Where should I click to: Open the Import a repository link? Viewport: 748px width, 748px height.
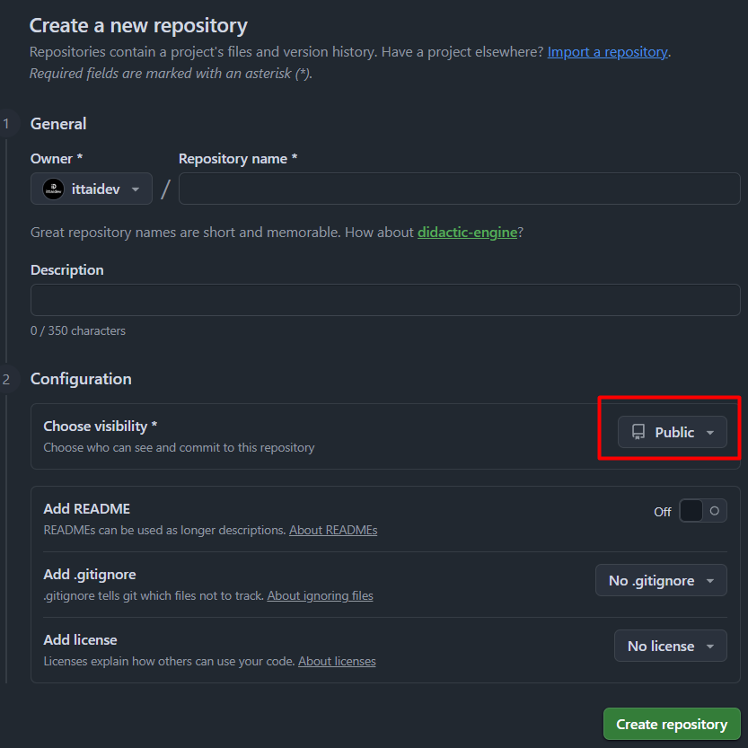[x=607, y=51]
